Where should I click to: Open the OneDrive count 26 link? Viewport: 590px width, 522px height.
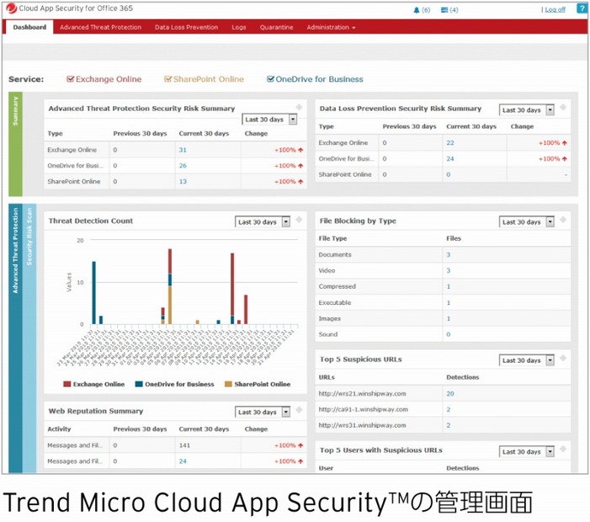(x=183, y=166)
